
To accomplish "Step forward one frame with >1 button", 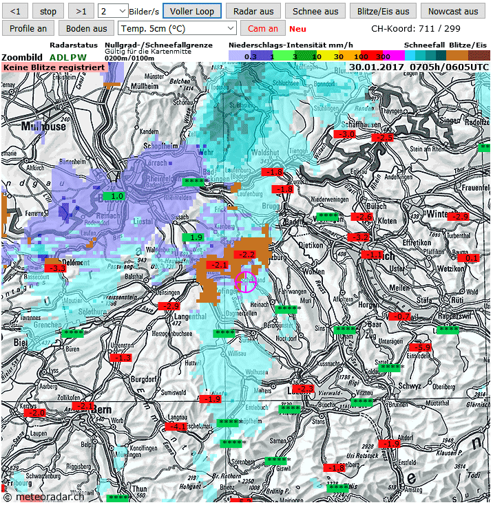I will [81, 11].
